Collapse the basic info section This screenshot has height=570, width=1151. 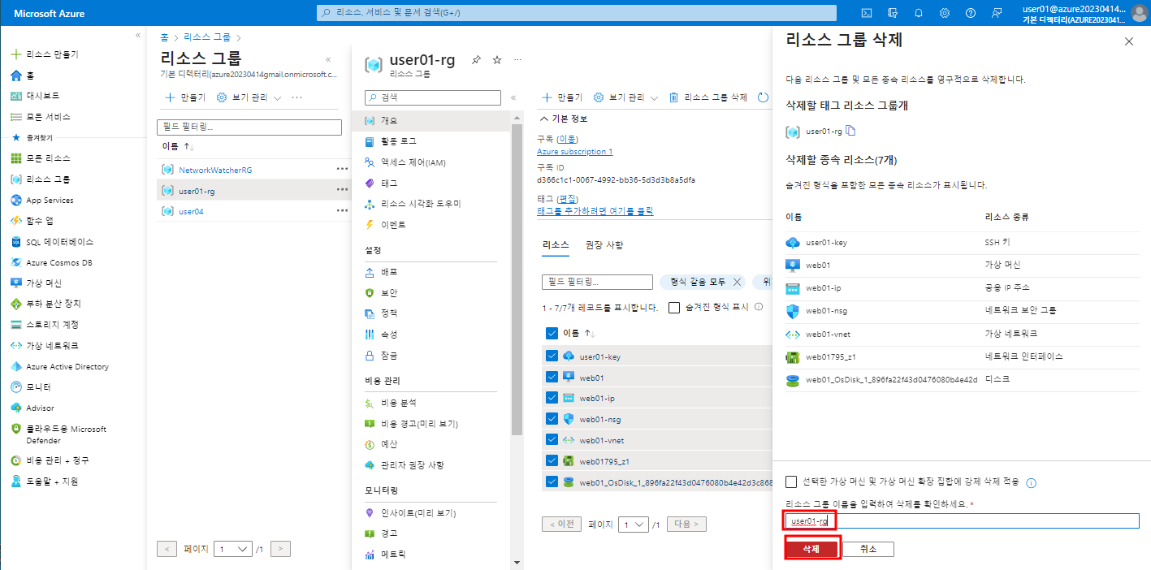(x=564, y=119)
